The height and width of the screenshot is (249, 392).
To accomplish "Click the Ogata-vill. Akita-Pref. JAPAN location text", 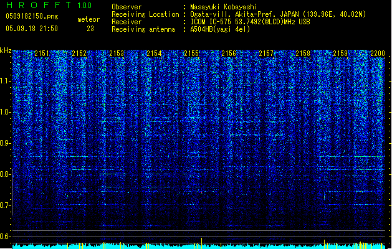I will click(278, 14).
